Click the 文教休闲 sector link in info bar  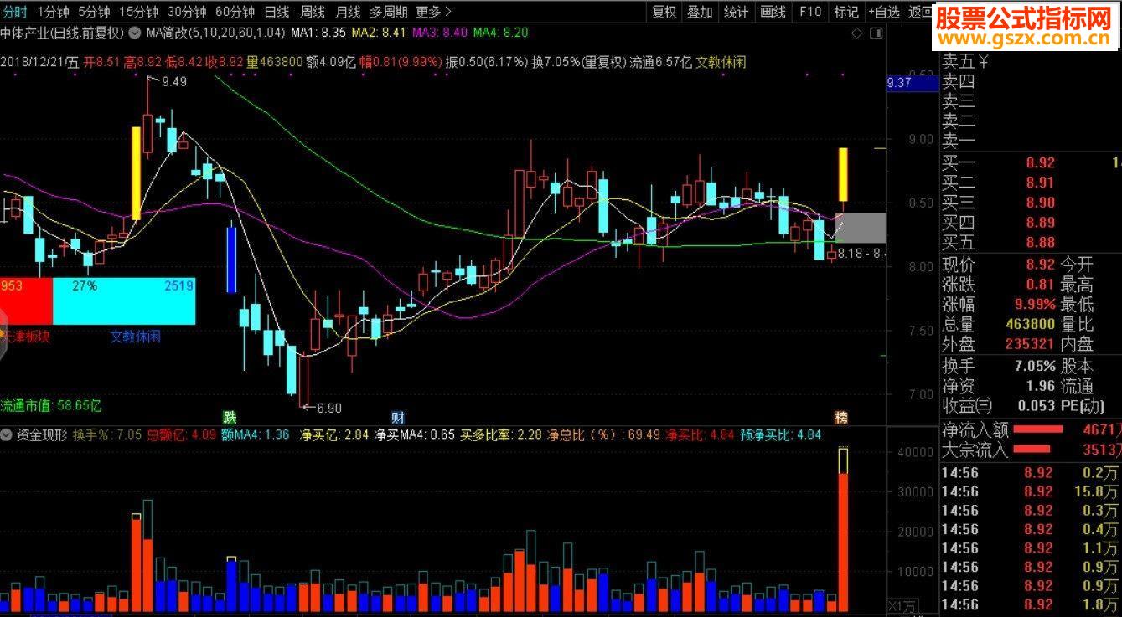coord(721,62)
